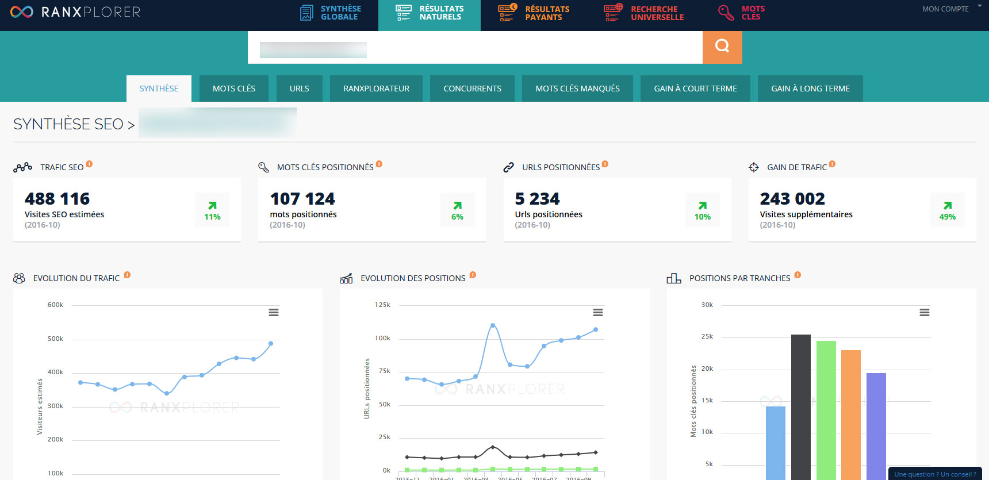Click the Evolution des Positions chart icon

tap(346, 278)
